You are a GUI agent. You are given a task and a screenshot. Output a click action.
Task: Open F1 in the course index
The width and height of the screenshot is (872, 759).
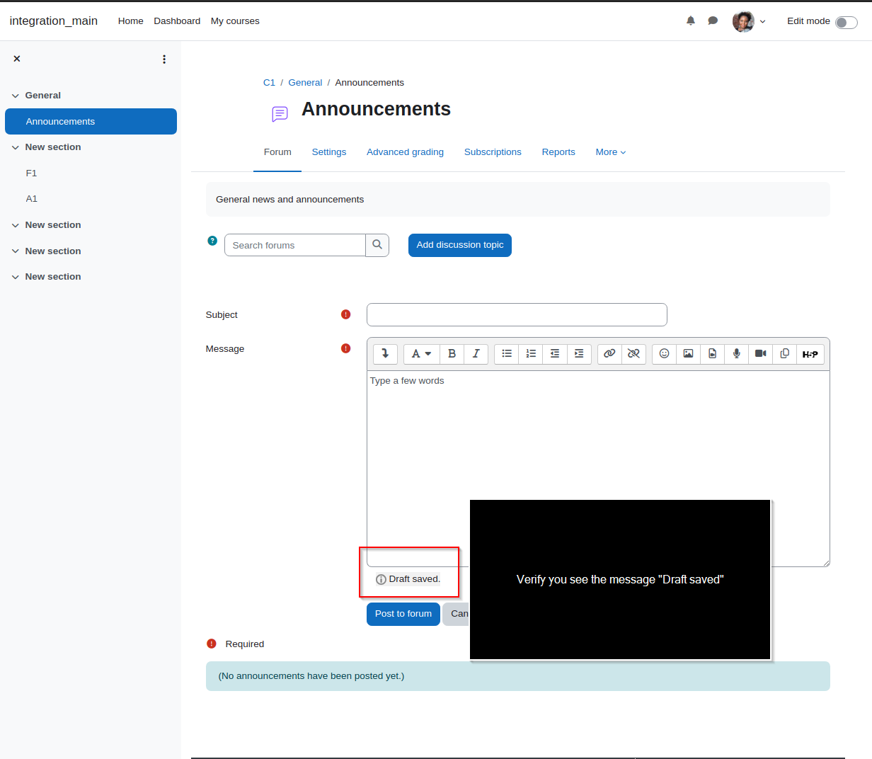tap(31, 173)
